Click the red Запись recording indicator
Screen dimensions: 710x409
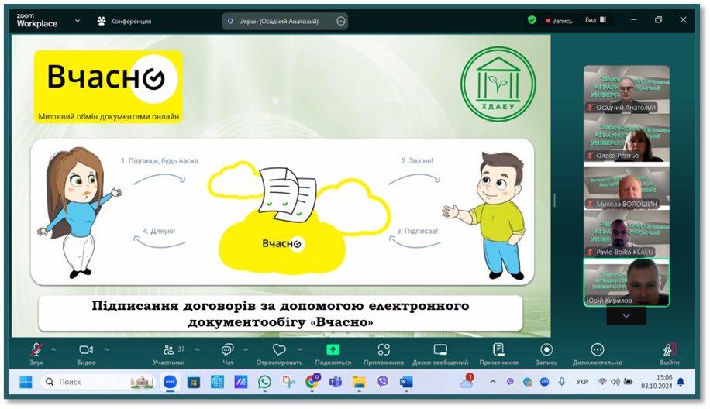559,21
